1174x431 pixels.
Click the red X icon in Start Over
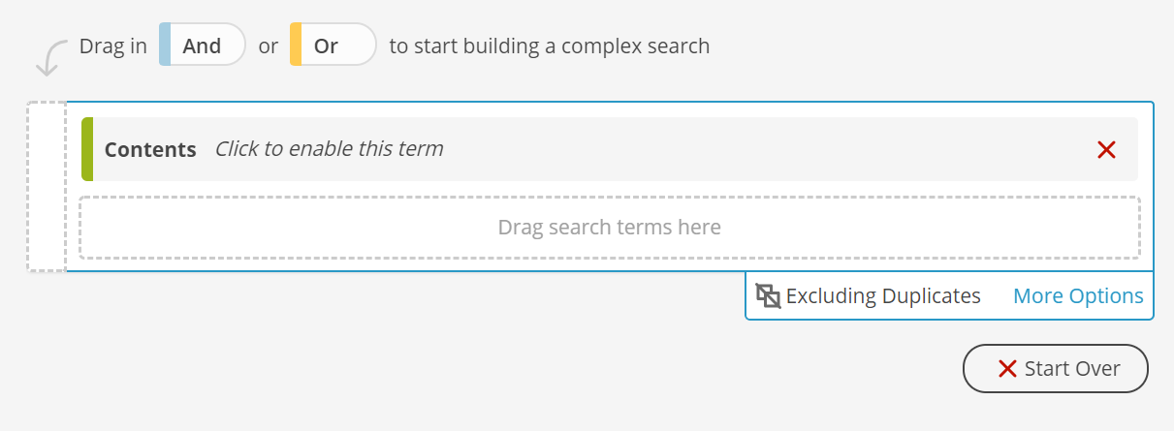(1007, 369)
